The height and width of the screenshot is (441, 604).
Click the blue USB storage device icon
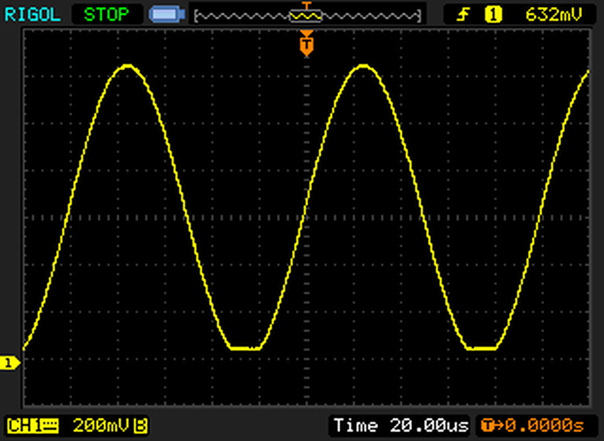click(x=167, y=14)
